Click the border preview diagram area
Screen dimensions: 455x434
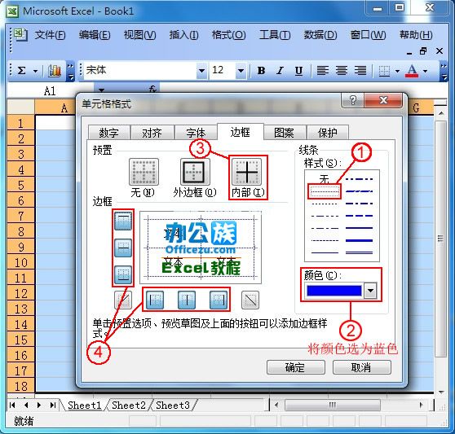click(201, 248)
